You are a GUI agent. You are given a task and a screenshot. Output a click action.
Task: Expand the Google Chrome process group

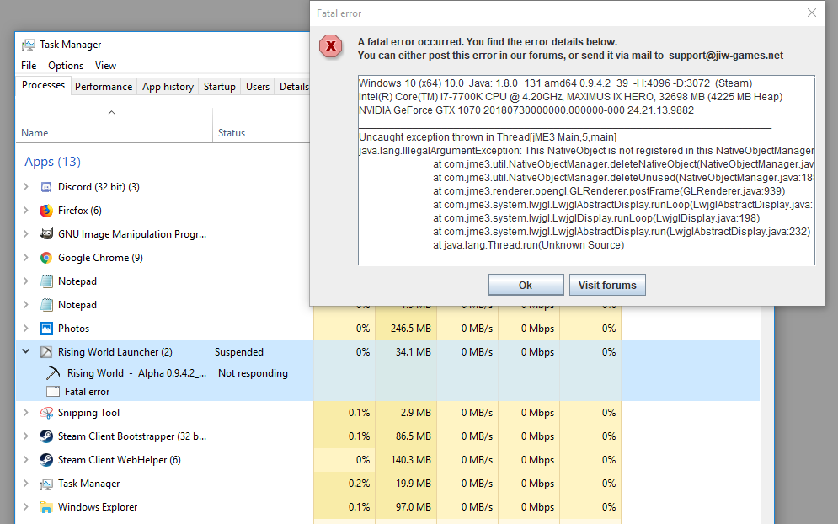coord(26,258)
